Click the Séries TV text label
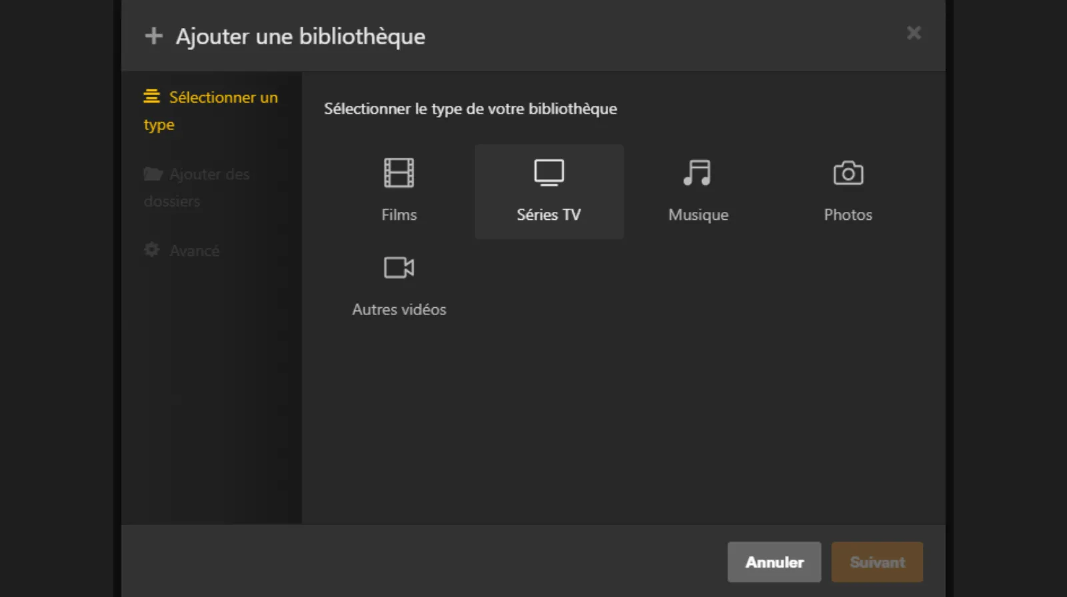 click(549, 215)
